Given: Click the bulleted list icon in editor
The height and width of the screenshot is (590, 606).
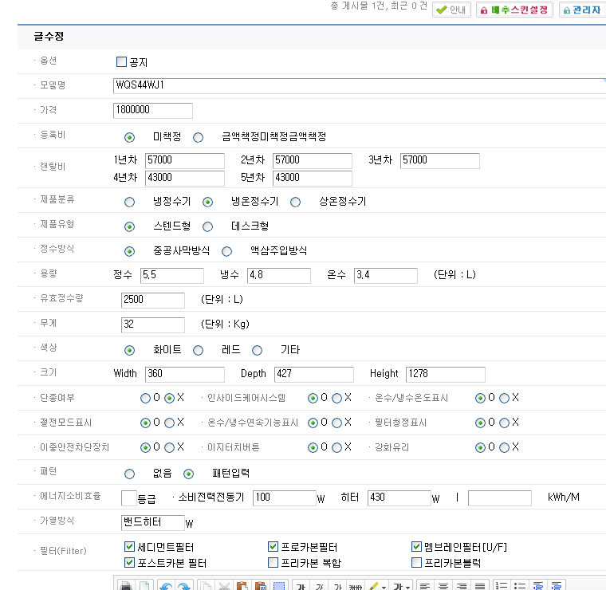Looking at the screenshot, I should pos(520,586).
